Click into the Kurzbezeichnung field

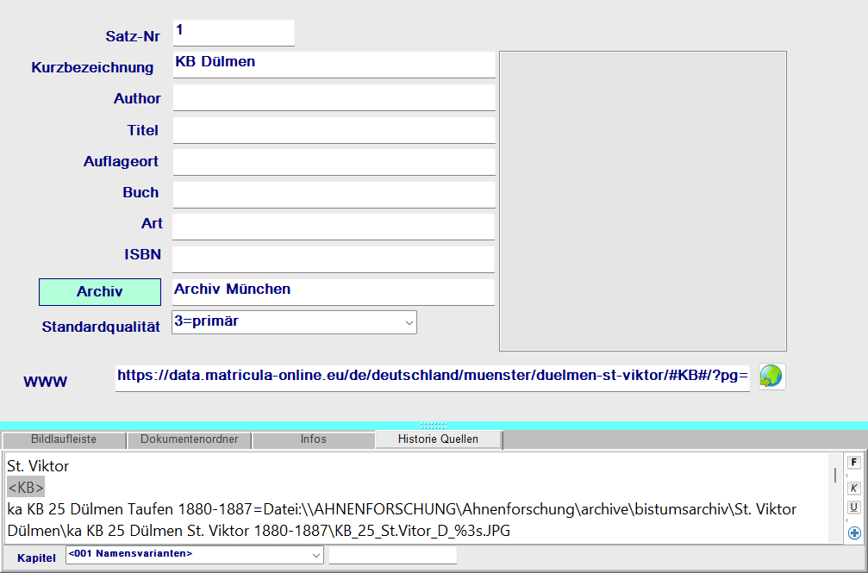[x=334, y=65]
